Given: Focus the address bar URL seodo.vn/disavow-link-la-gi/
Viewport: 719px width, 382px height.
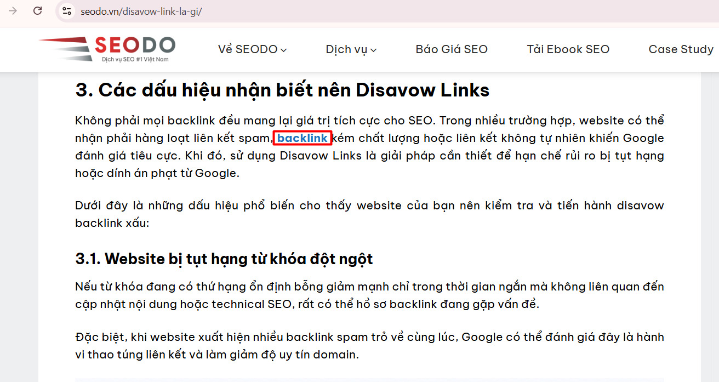Looking at the screenshot, I should (x=141, y=11).
